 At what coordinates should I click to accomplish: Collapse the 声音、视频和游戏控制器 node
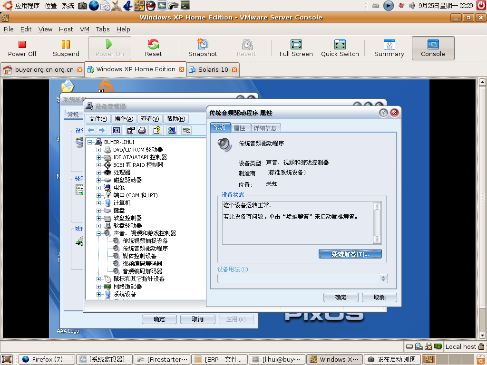98,233
